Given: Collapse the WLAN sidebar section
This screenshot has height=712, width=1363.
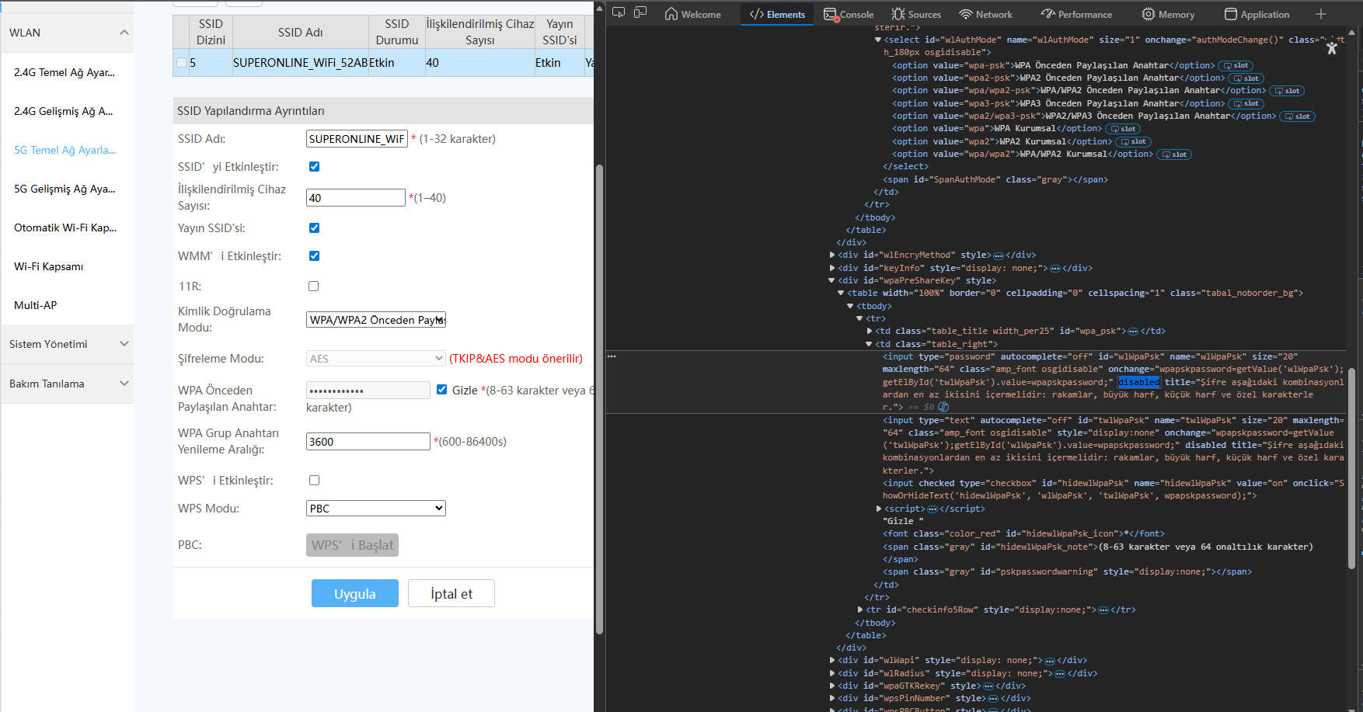Looking at the screenshot, I should (x=124, y=33).
